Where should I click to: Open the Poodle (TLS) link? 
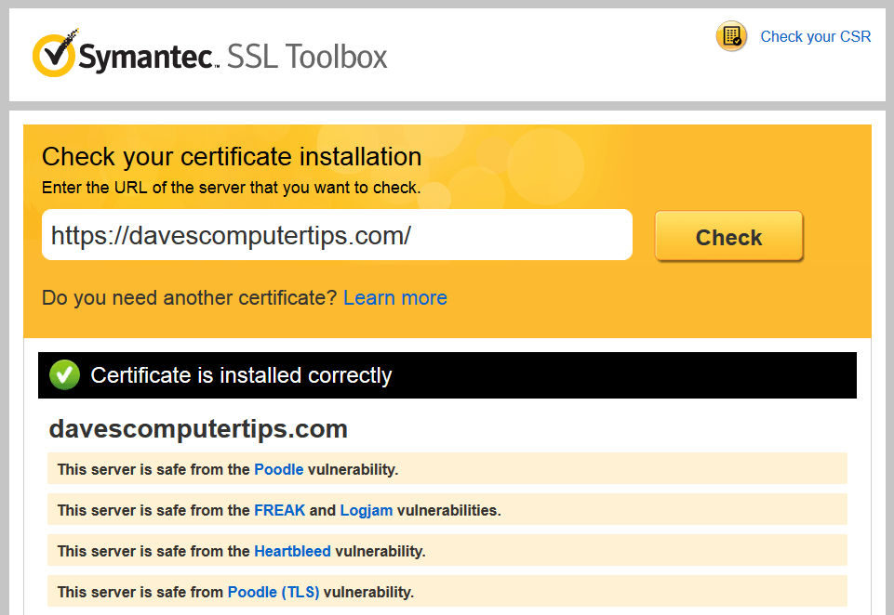click(x=274, y=592)
